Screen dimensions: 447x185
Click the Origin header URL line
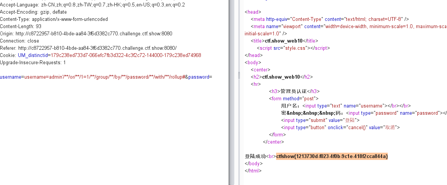[x=86, y=34]
